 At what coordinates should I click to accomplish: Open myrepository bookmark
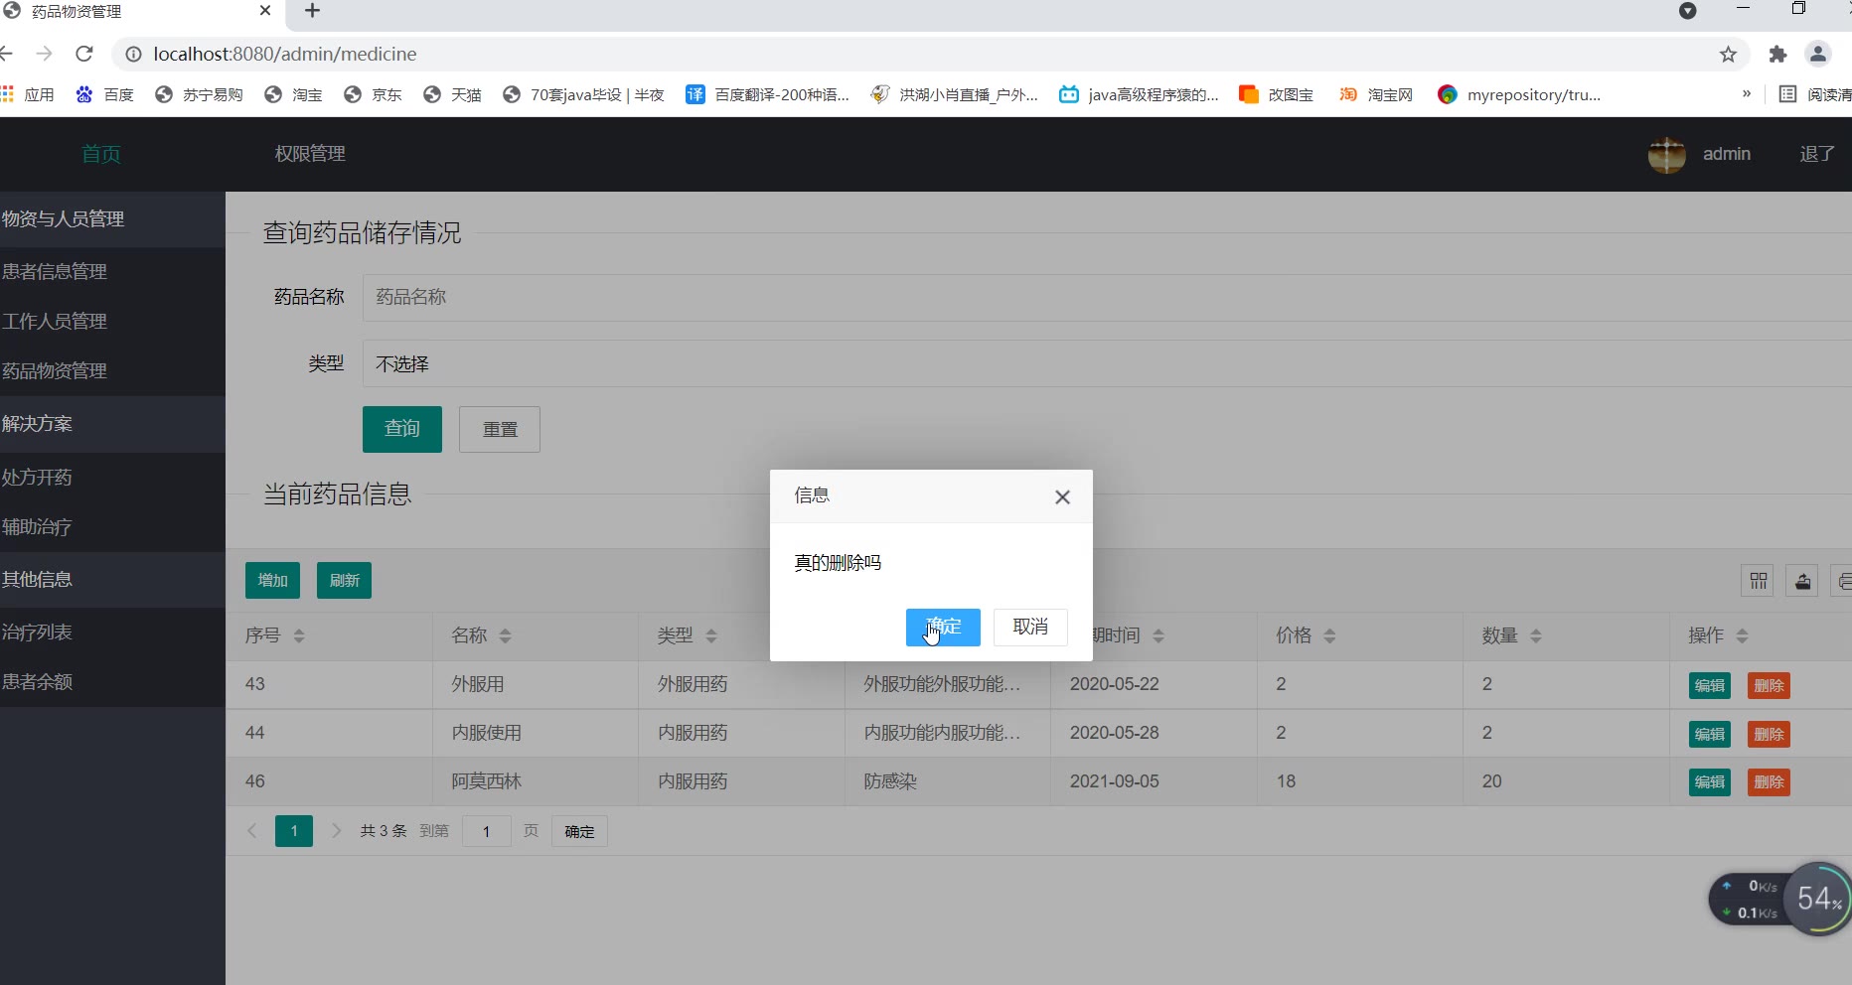(1519, 94)
